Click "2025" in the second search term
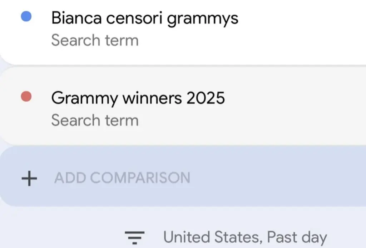The width and height of the screenshot is (366, 248). (x=206, y=98)
